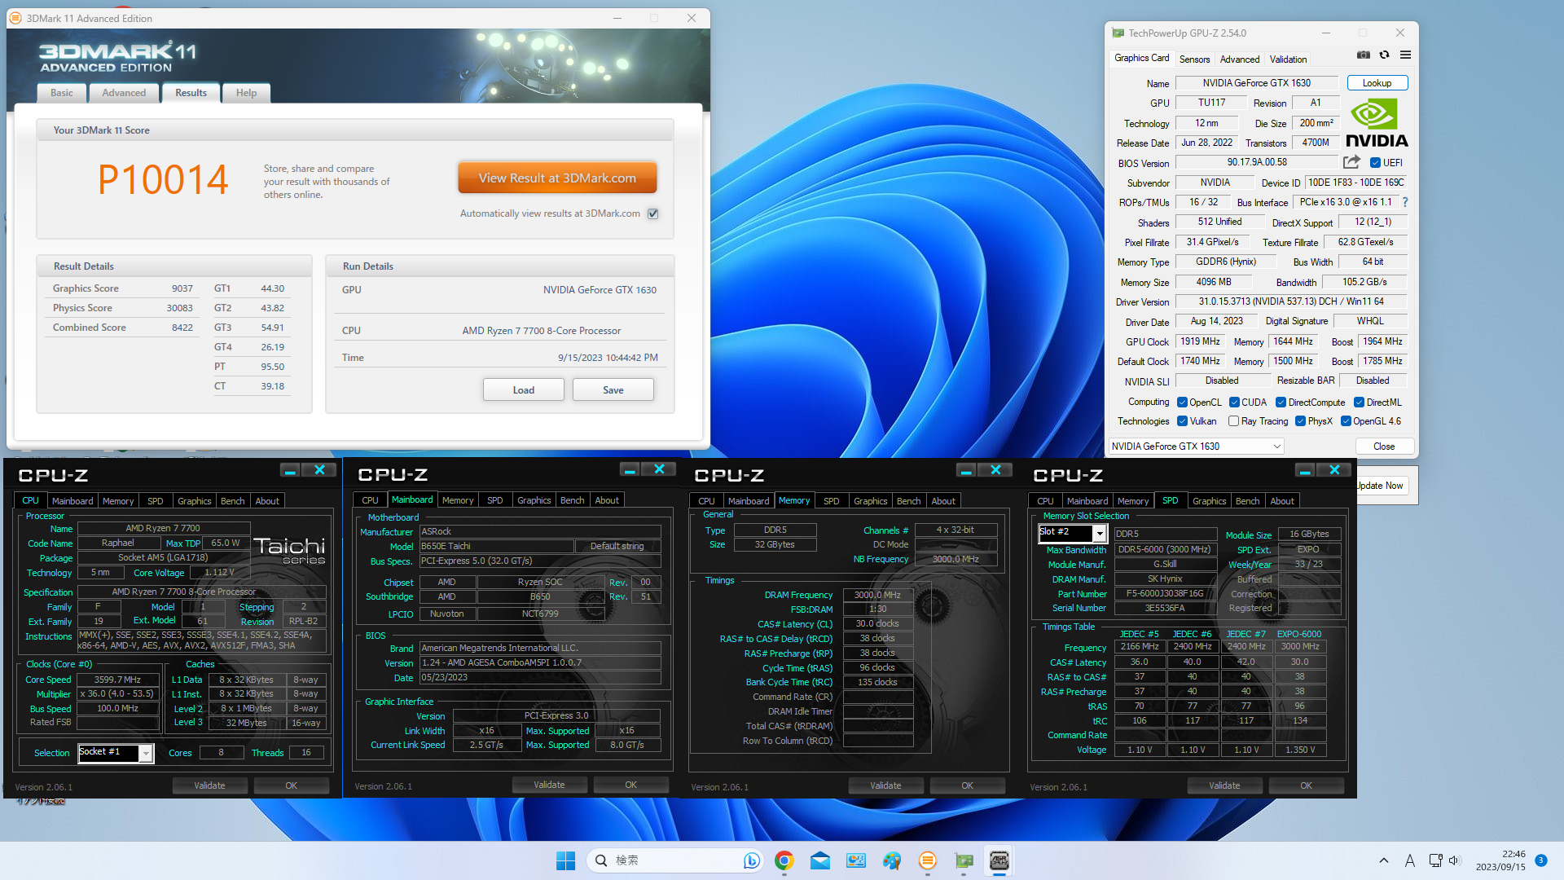Toggle the Ray Tracing checkbox
The image size is (1564, 880).
[x=1233, y=421]
